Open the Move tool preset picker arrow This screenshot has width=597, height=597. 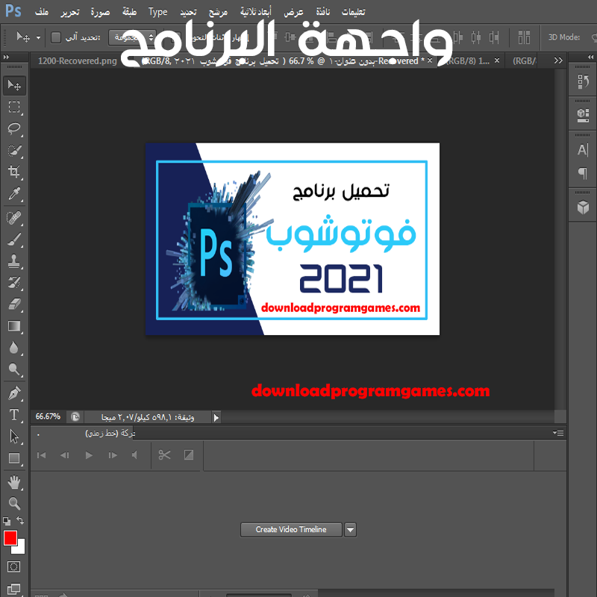tap(39, 38)
